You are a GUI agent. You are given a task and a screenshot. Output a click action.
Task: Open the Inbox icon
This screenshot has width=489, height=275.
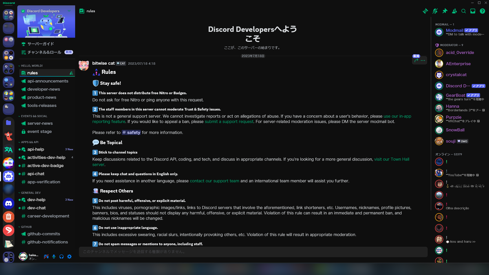click(x=473, y=11)
